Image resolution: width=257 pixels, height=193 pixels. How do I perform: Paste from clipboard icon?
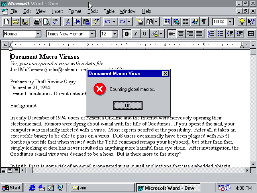tap(86, 22)
